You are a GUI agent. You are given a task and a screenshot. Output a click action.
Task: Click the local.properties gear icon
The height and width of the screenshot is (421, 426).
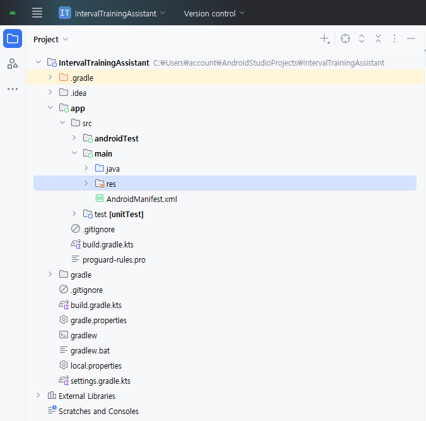point(63,365)
